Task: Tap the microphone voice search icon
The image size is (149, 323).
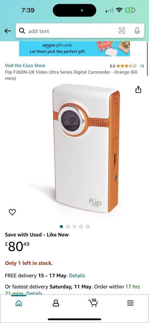Action: pos(137,31)
